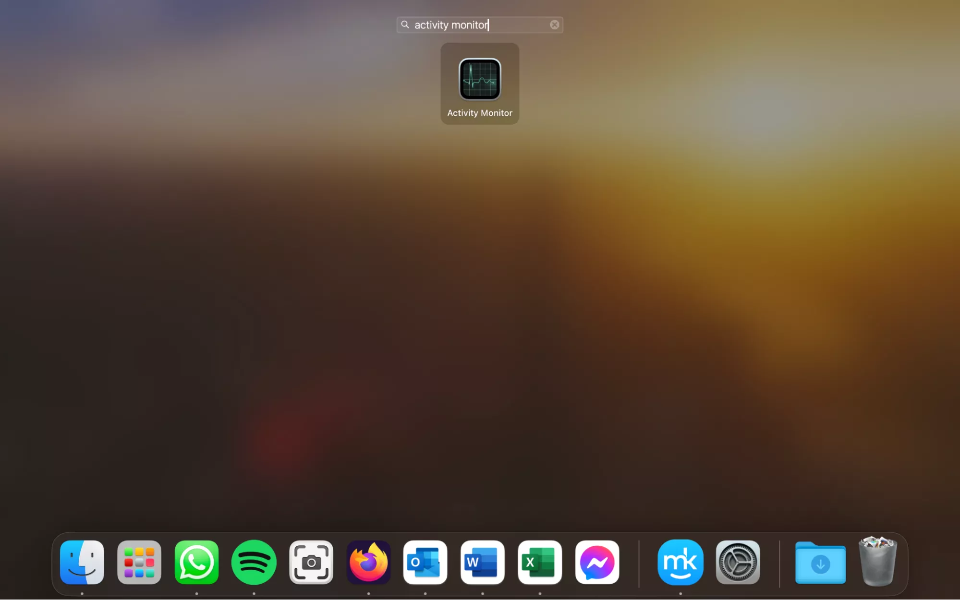The image size is (960, 600).
Task: Launch Microsoft Excel from dock
Action: tap(540, 562)
